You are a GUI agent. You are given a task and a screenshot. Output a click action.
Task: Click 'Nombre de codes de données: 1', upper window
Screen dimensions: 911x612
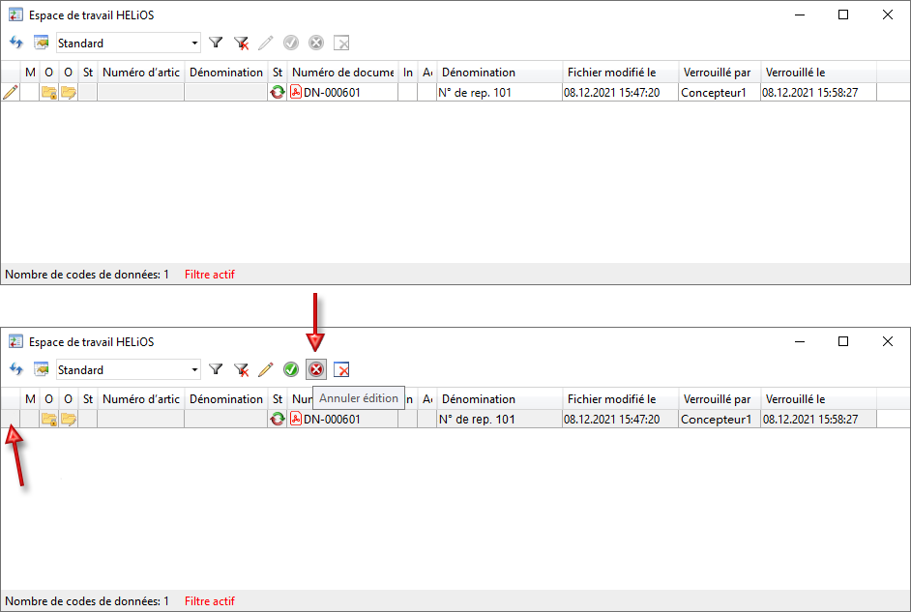point(87,275)
